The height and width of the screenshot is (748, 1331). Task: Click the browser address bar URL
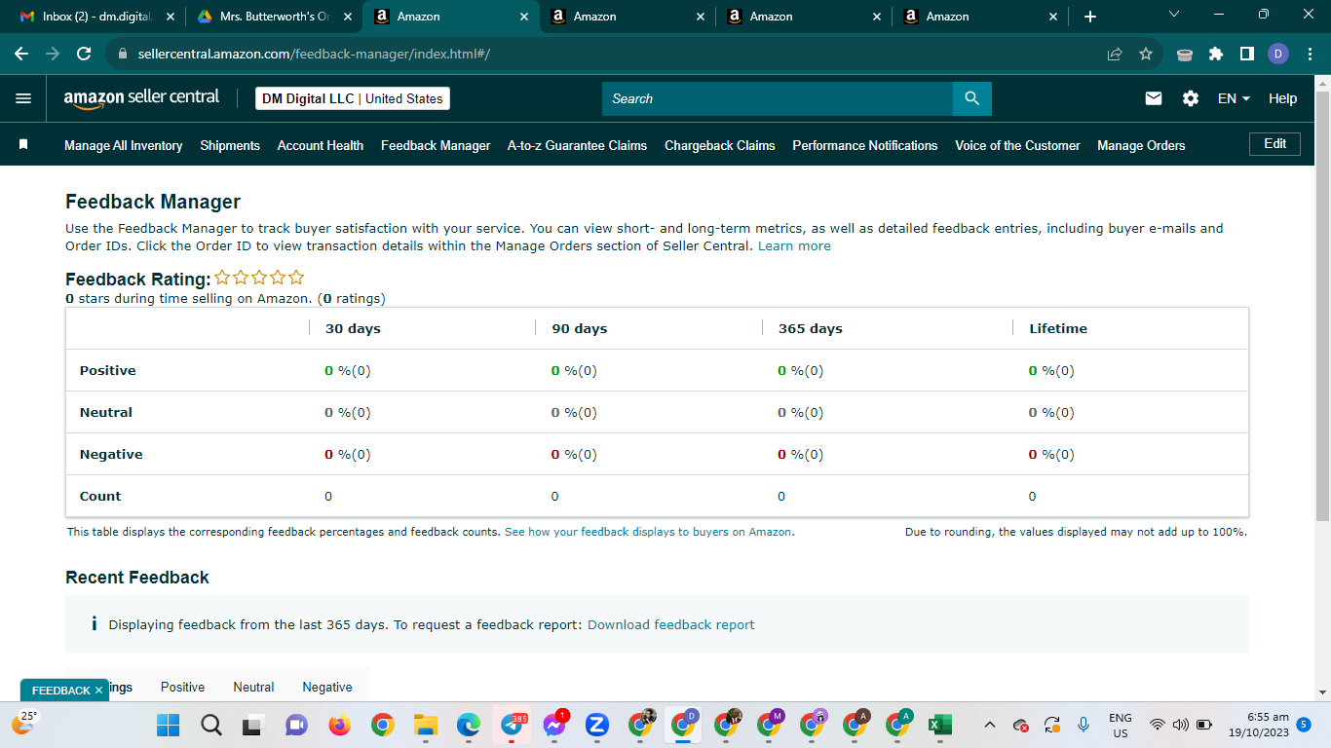pyautogui.click(x=314, y=54)
